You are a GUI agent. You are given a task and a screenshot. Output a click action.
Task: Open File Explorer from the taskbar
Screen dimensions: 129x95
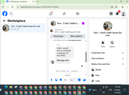coord(11,87)
